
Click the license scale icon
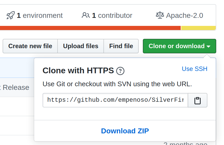tap(160, 15)
